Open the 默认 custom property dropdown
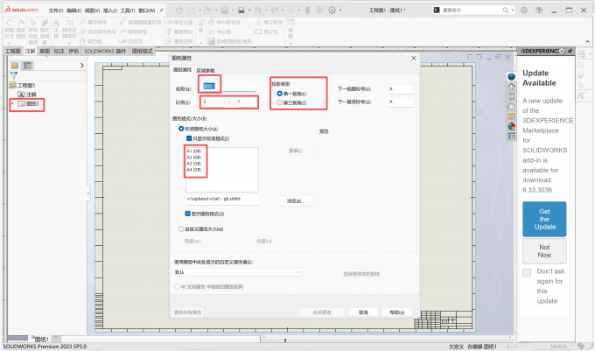595x351 pixels. point(237,272)
